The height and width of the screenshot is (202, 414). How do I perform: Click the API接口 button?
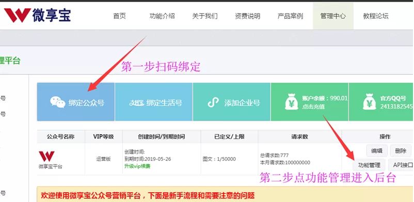(x=401, y=165)
